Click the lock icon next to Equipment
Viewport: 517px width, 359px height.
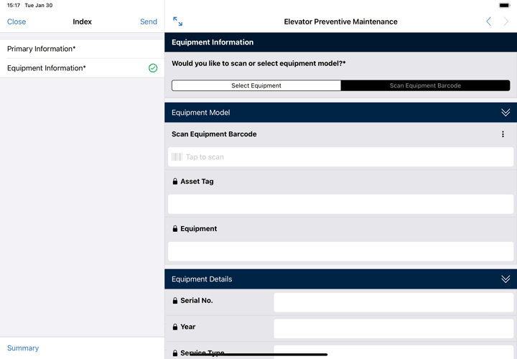(175, 229)
